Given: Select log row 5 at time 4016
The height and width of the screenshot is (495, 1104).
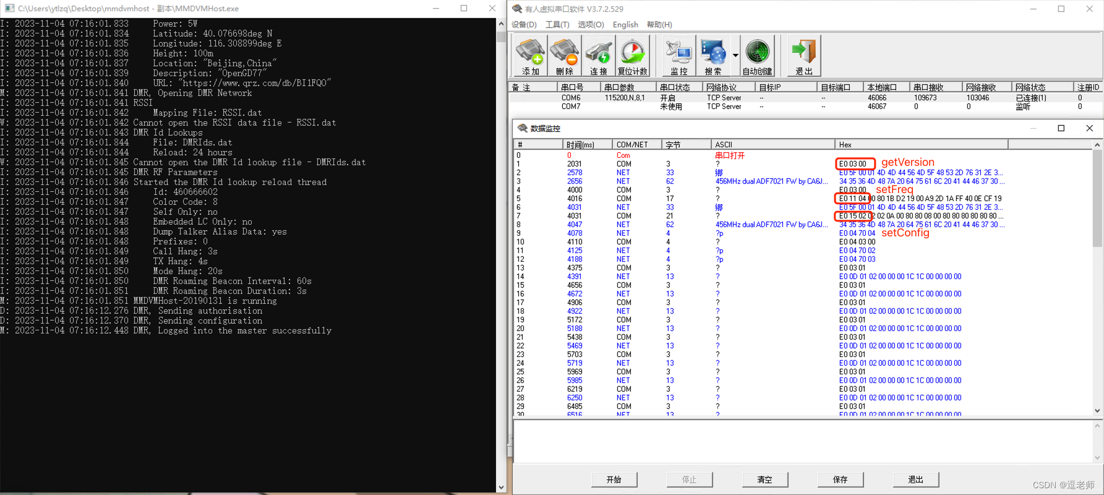Looking at the screenshot, I should pos(803,199).
